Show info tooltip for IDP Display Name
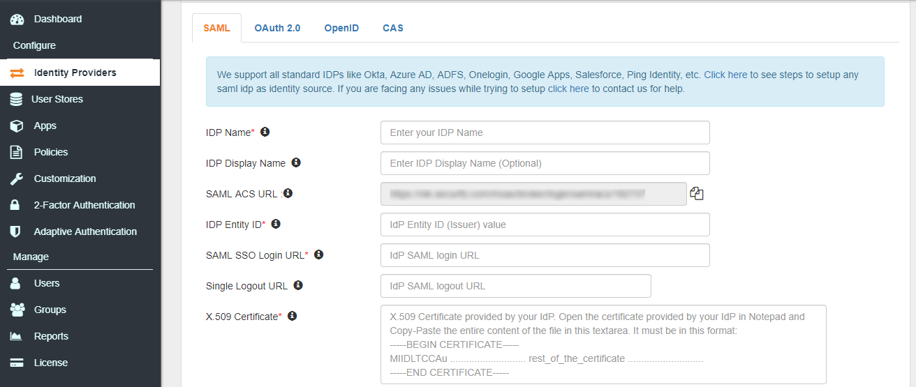The width and height of the screenshot is (916, 387). 296,162
